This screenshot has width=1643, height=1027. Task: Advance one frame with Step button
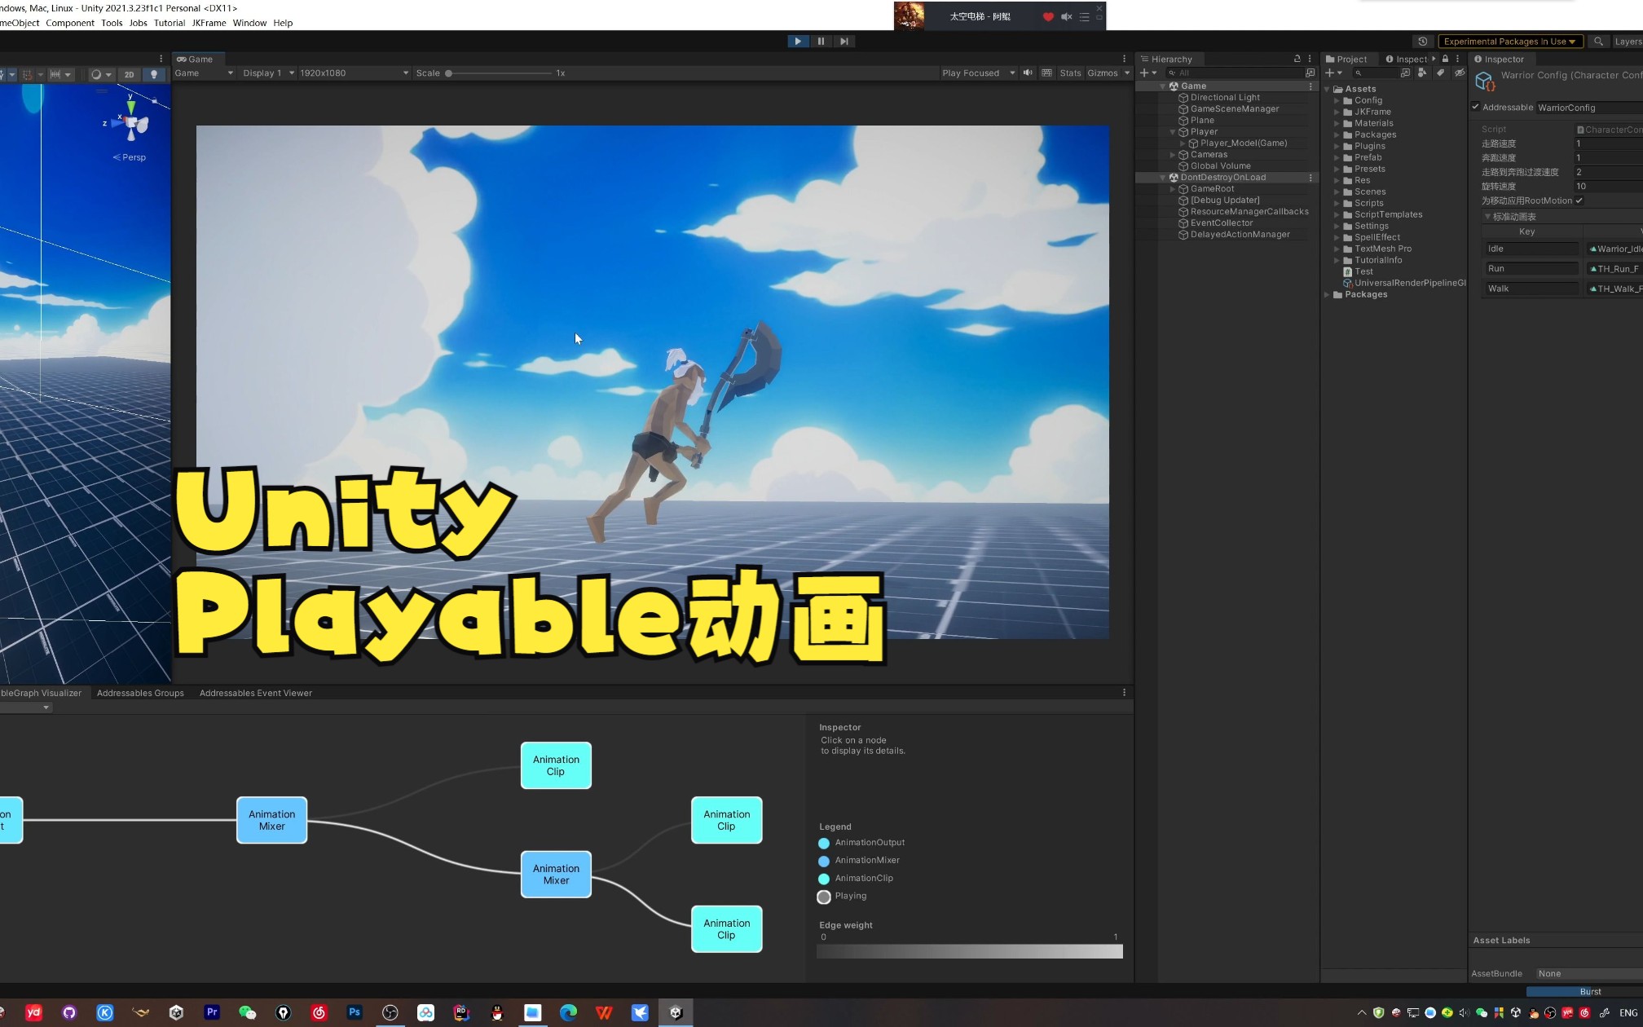click(844, 41)
